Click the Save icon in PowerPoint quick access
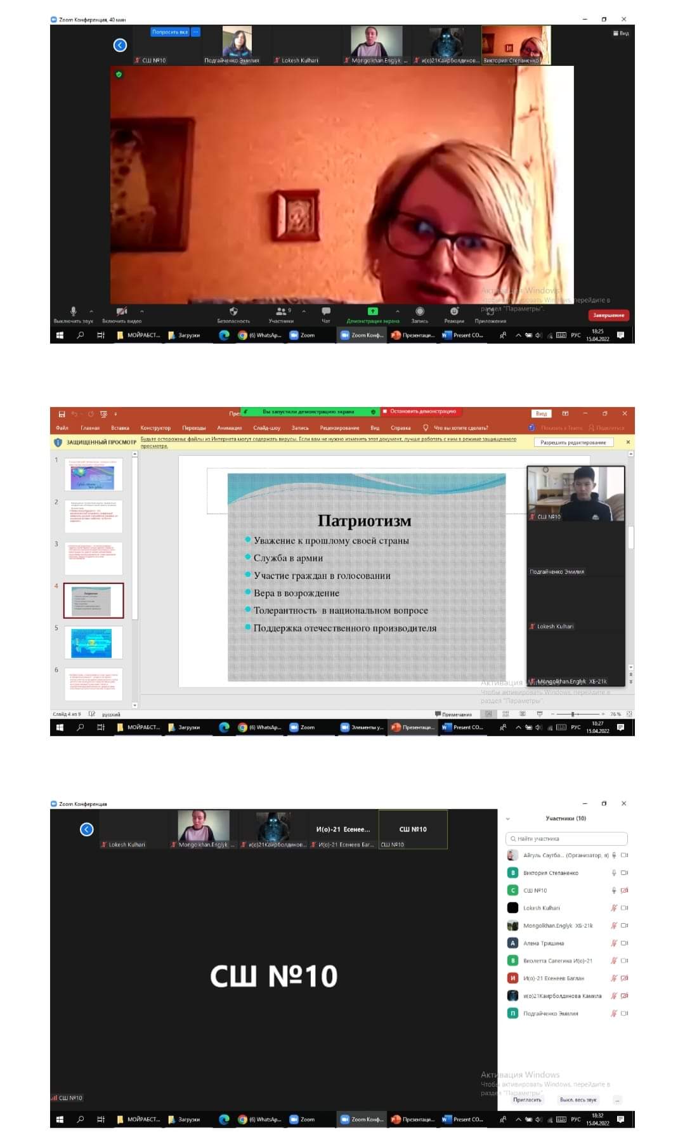The image size is (685, 1142). pyautogui.click(x=62, y=414)
